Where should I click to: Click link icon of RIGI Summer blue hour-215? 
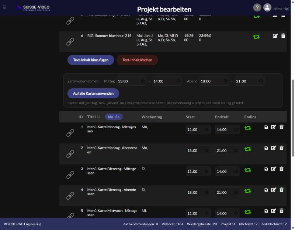point(70,42)
